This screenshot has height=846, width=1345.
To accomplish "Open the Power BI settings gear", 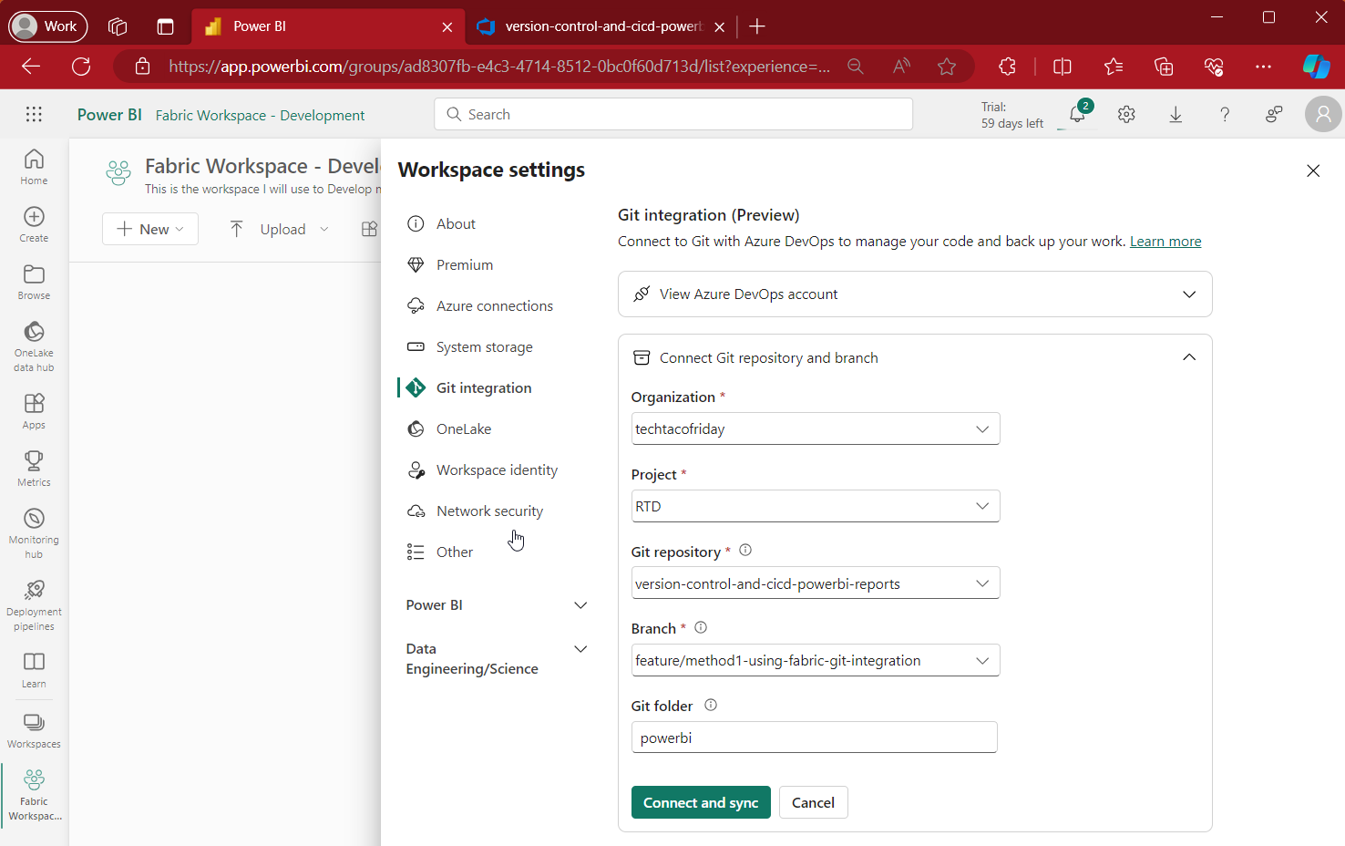I will (1126, 114).
